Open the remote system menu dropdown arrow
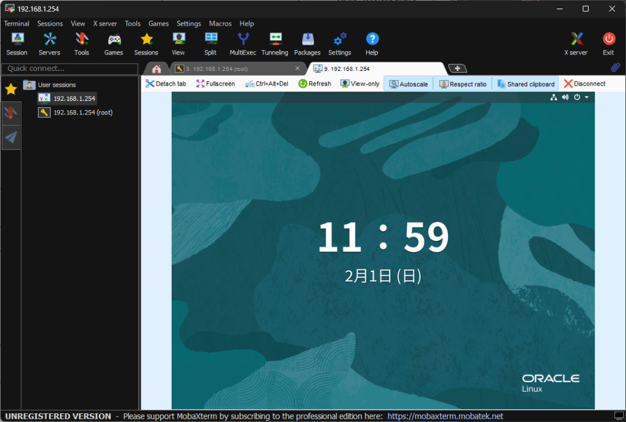 pos(587,97)
